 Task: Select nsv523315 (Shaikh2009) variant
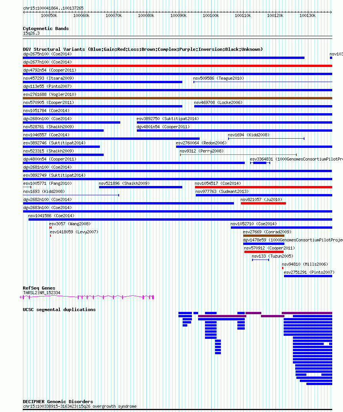pyautogui.click(x=63, y=155)
